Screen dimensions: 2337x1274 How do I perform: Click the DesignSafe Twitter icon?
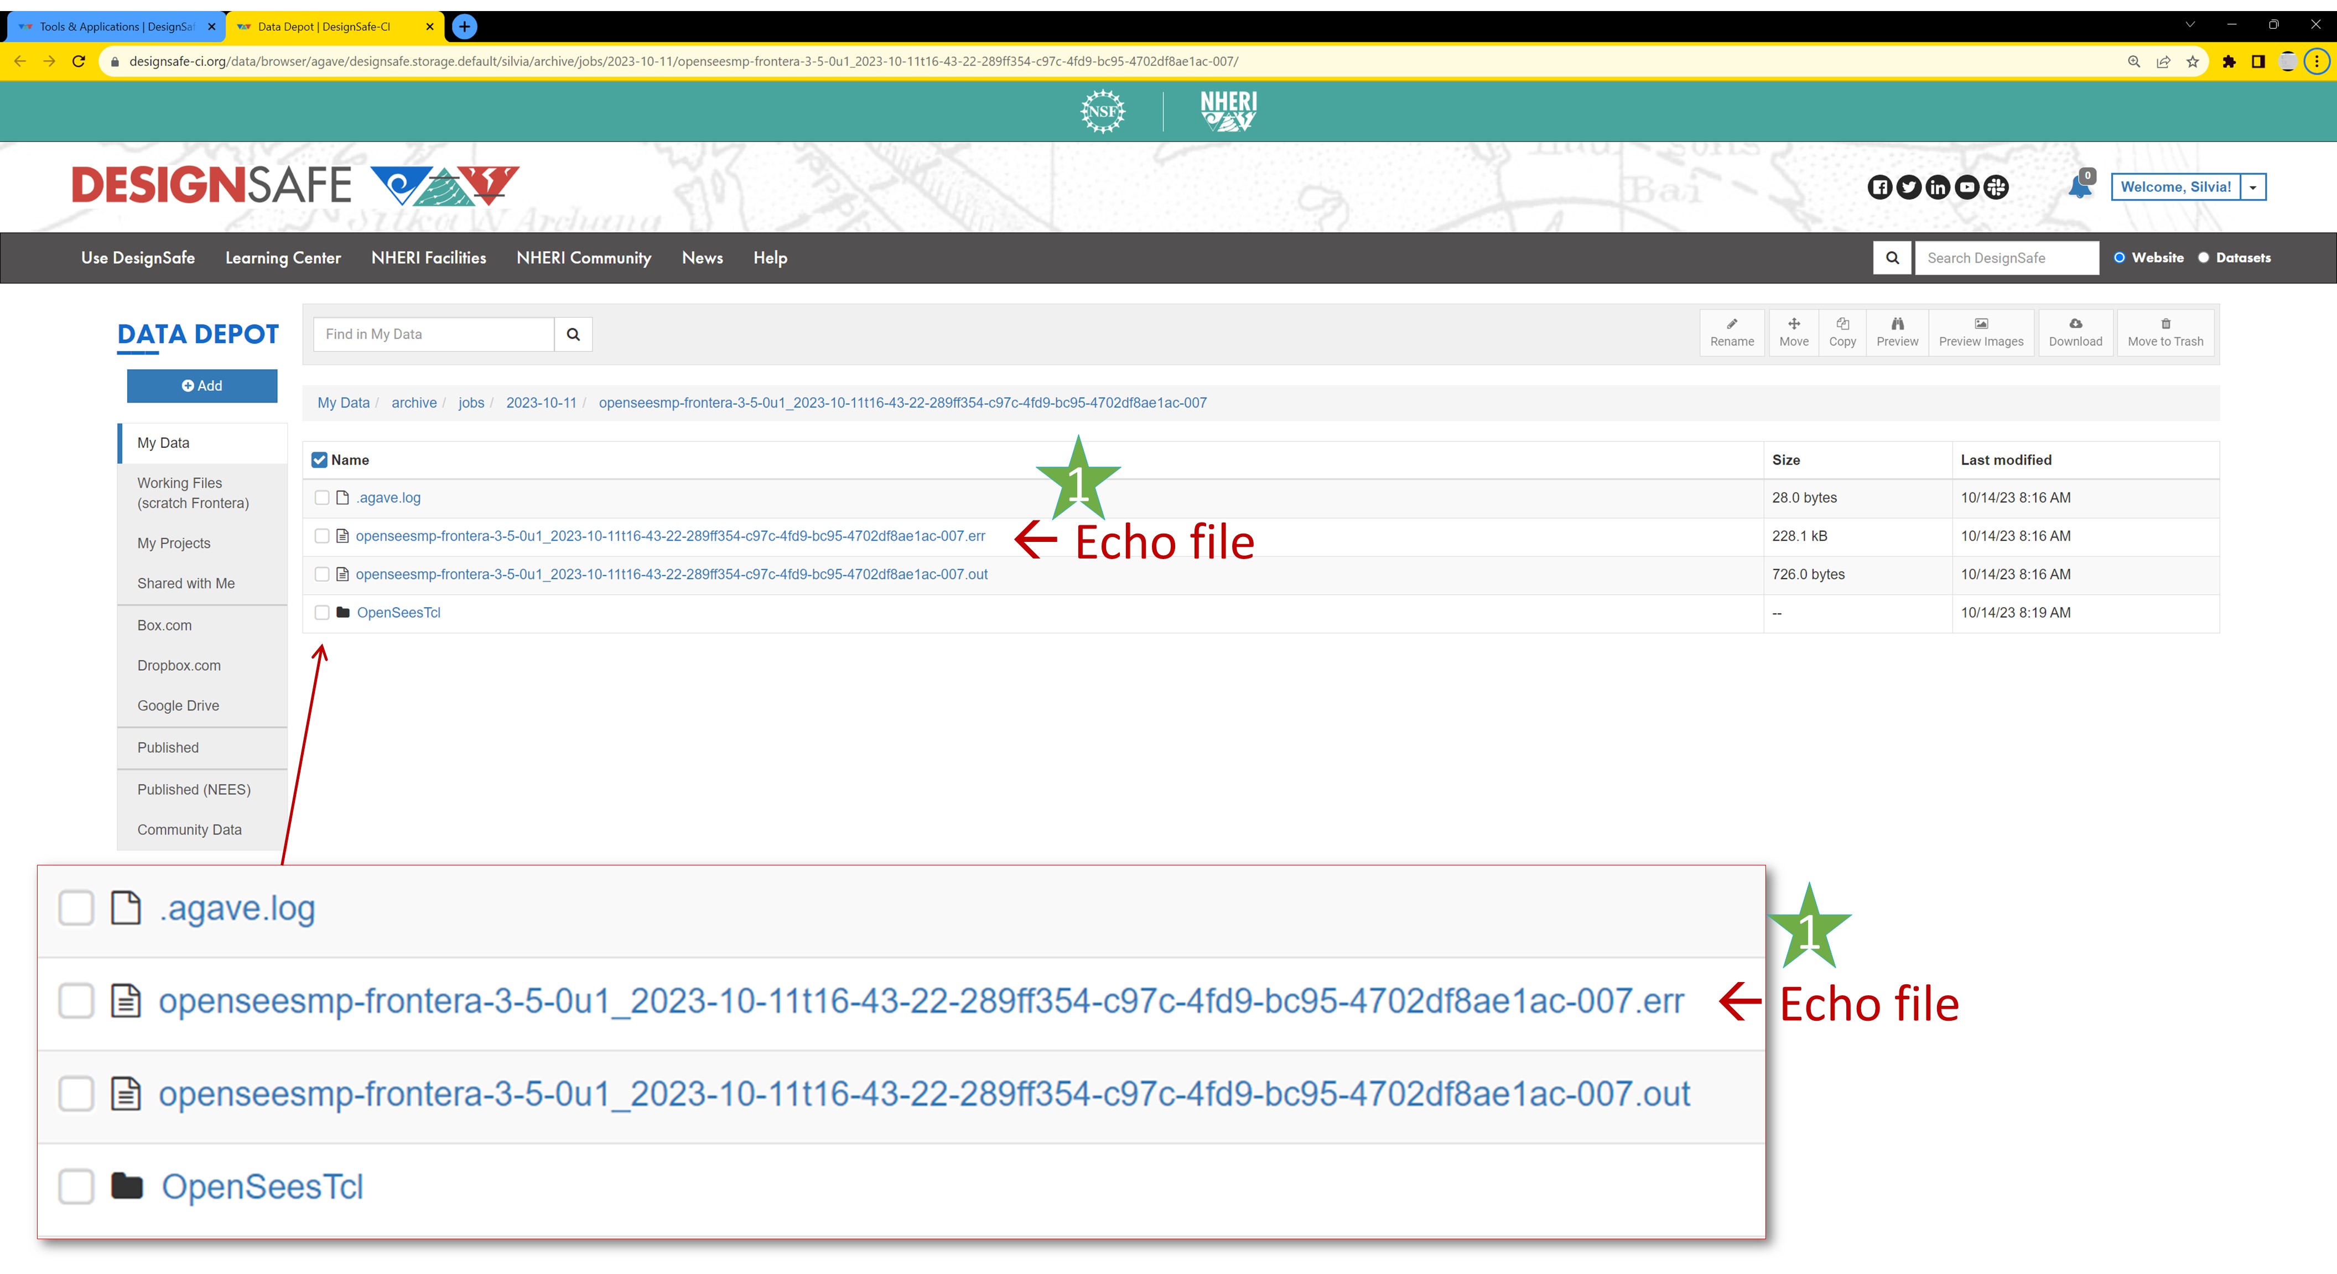coord(1909,187)
